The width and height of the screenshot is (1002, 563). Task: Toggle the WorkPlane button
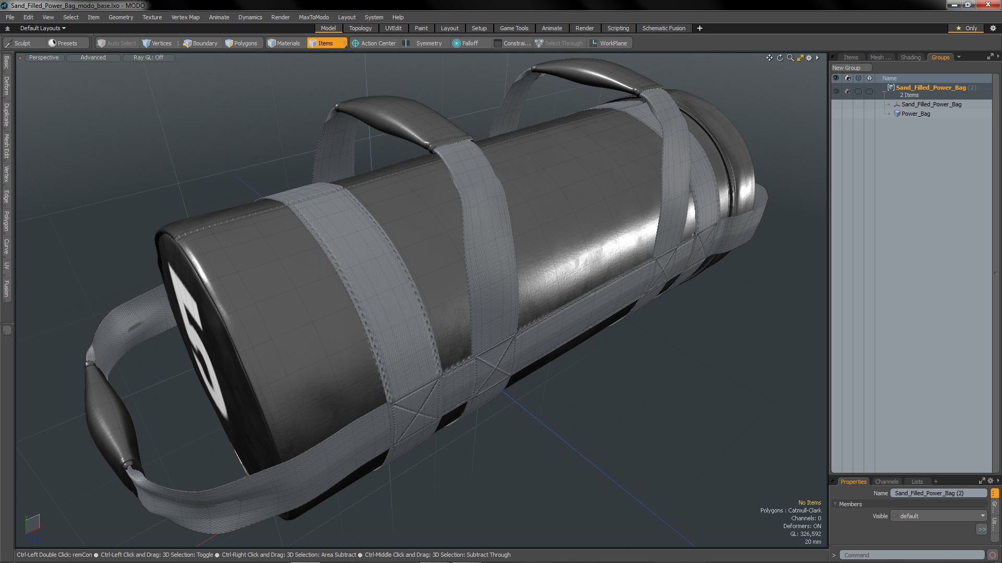[609, 43]
